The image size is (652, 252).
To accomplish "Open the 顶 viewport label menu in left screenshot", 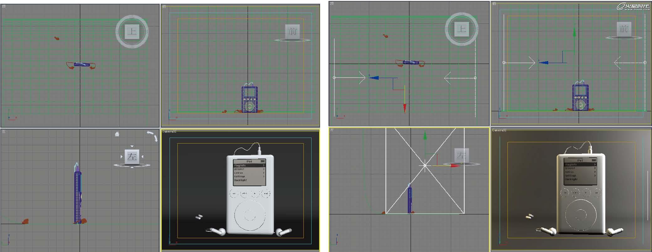I will (4, 6).
